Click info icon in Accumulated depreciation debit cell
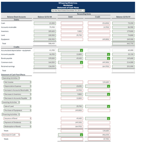 pos(81,50)
